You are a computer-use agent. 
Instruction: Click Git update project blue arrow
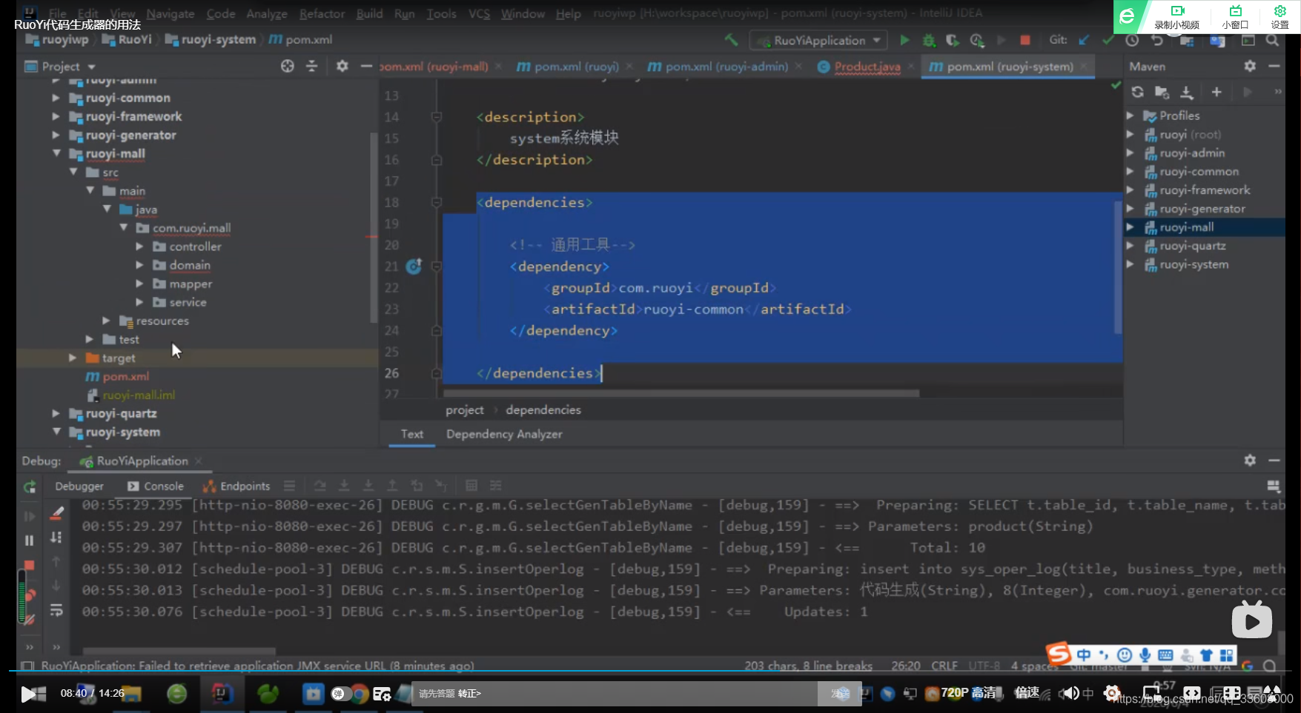coord(1084,40)
